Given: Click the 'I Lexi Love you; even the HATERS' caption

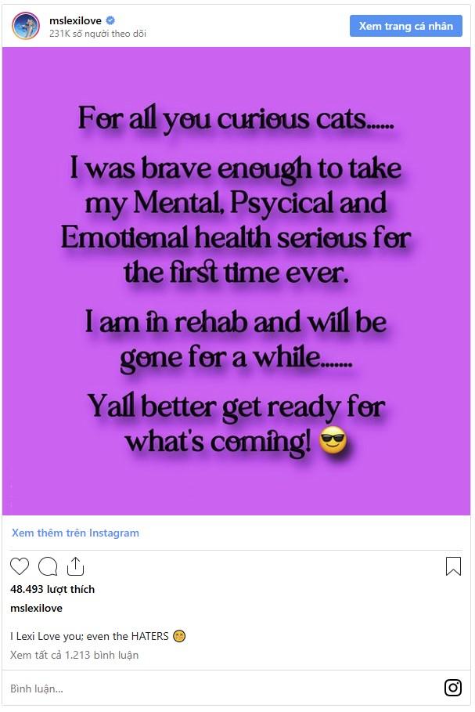Looking at the screenshot, I should (89, 636).
